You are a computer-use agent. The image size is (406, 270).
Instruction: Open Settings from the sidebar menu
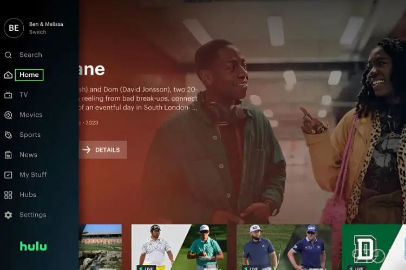point(33,215)
